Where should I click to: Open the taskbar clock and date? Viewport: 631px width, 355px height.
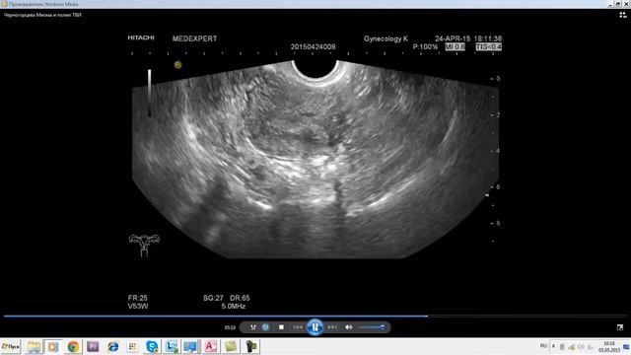point(608,346)
